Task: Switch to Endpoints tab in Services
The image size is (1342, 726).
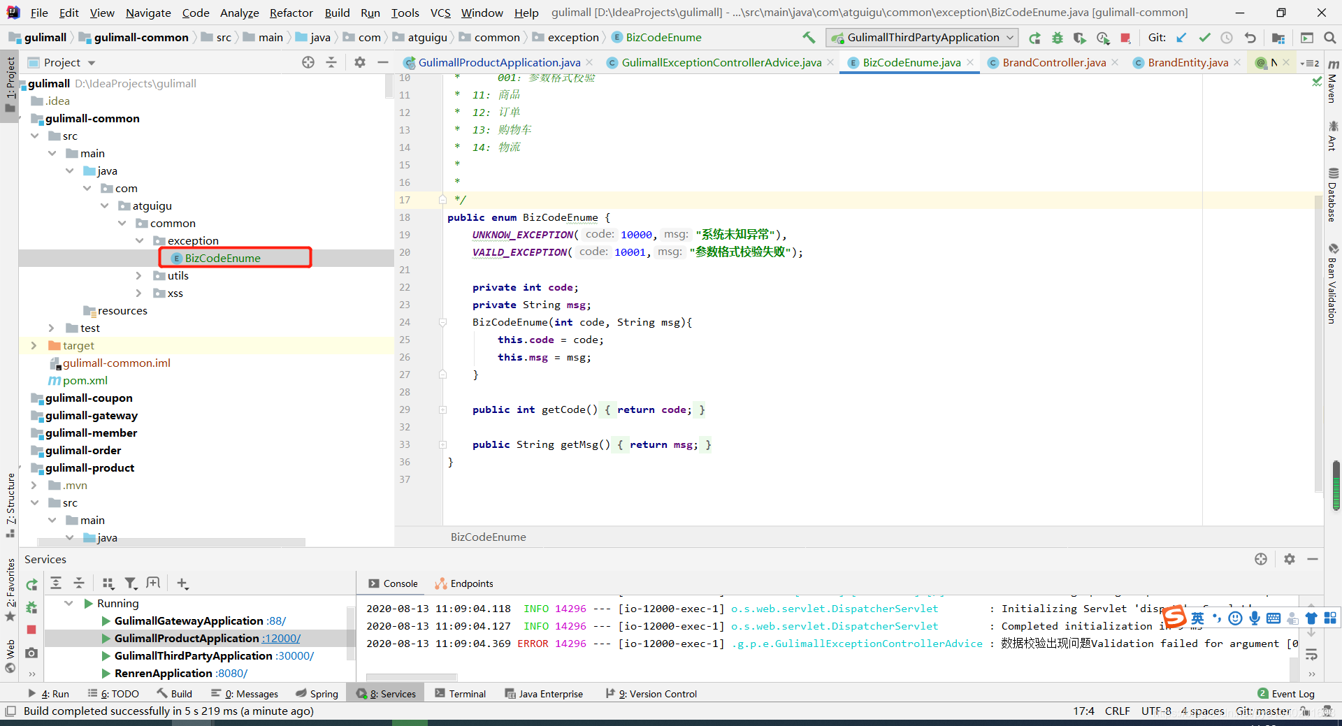Action: (x=464, y=583)
